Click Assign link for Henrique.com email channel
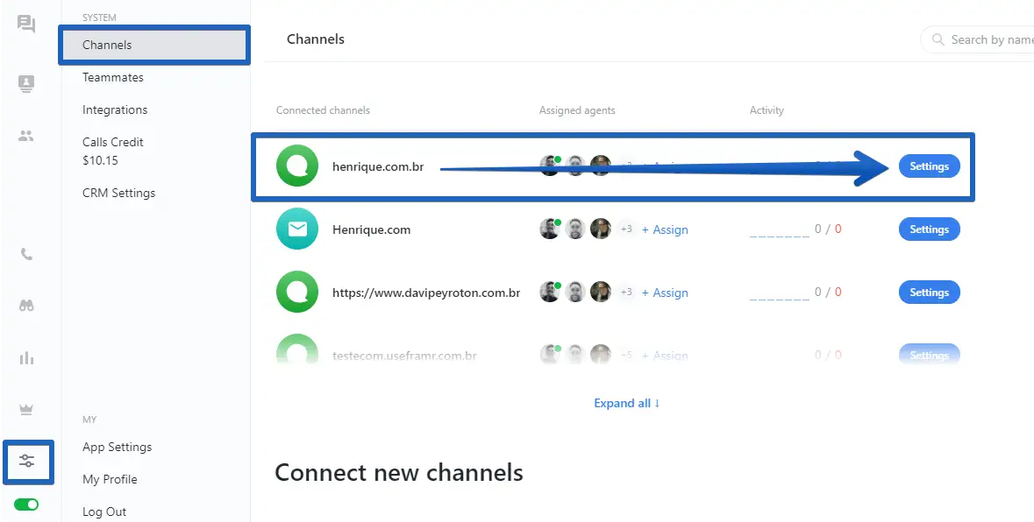 [665, 229]
